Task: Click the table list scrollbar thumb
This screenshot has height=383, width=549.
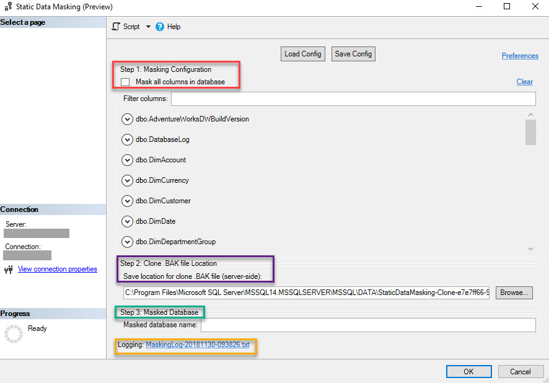Action: 530,132
